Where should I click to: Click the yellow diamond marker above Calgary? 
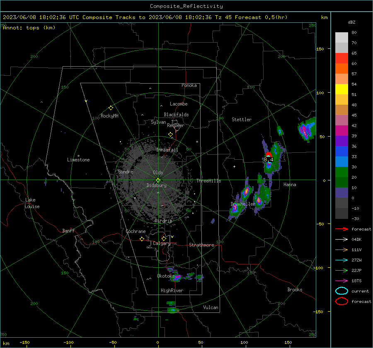(x=164, y=238)
